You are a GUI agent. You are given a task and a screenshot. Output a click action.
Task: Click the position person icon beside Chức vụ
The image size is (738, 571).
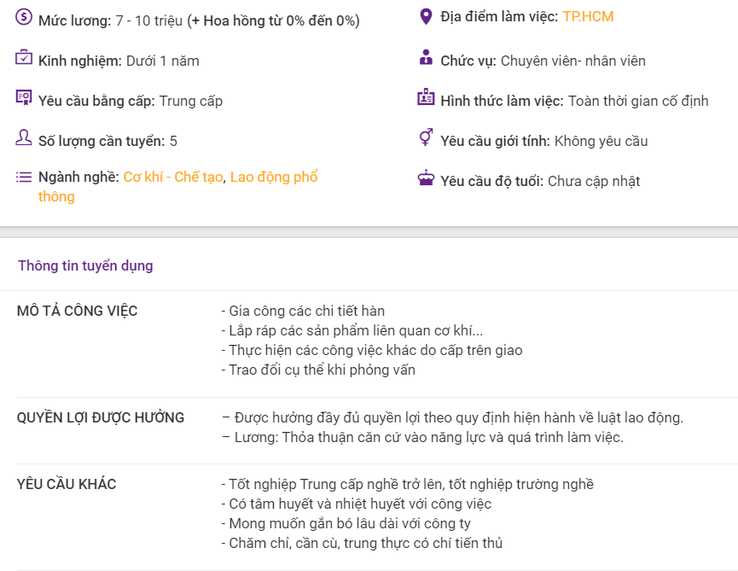[x=426, y=57]
